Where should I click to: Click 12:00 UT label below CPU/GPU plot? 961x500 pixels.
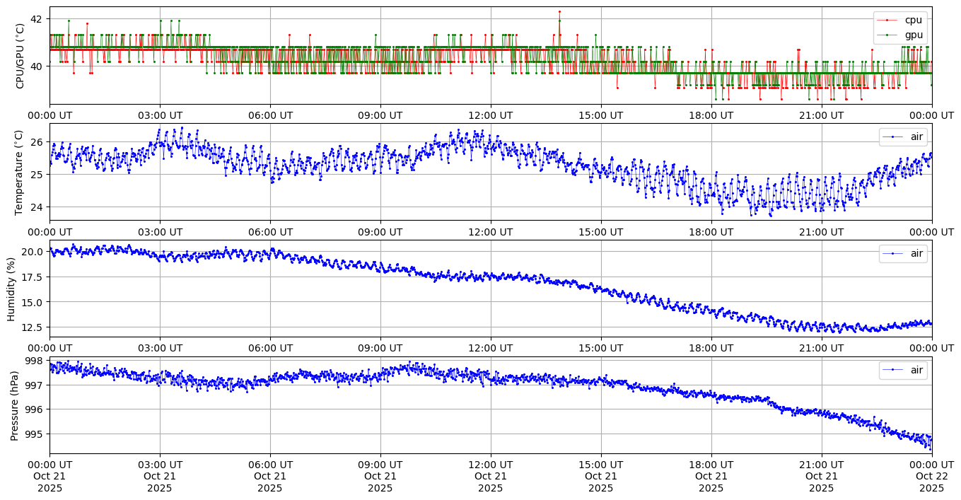pyautogui.click(x=490, y=115)
